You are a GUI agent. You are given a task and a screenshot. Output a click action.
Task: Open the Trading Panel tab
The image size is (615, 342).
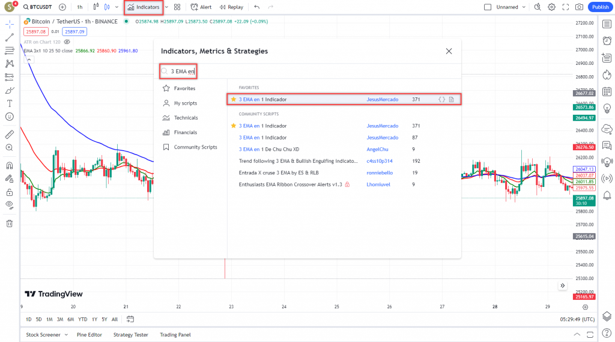pos(175,335)
